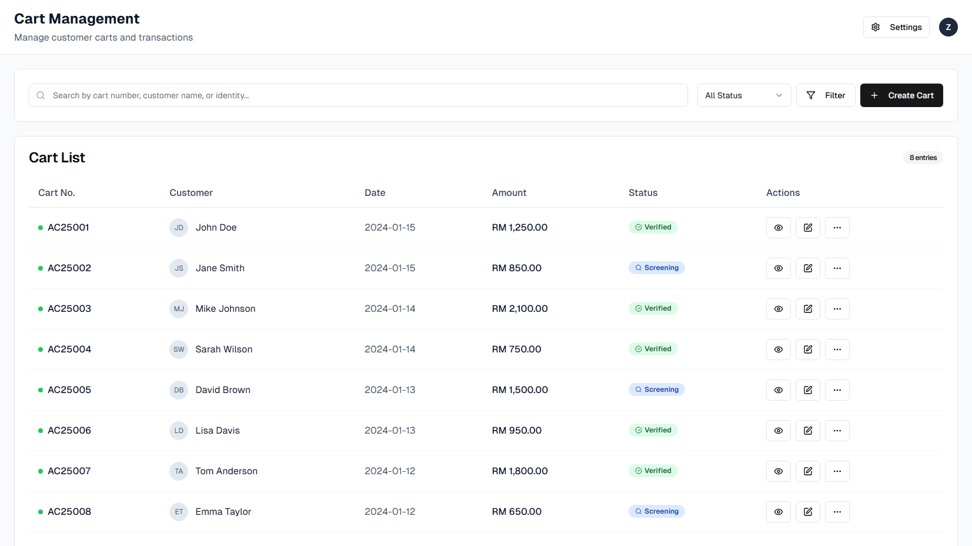Click the Verified status badge for John Doe
Image resolution: width=972 pixels, height=546 pixels.
point(653,227)
